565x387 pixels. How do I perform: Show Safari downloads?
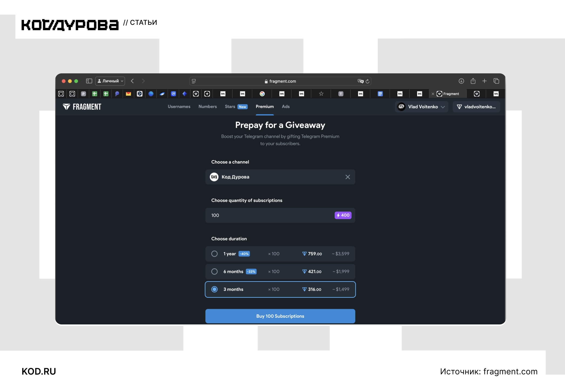tap(461, 81)
